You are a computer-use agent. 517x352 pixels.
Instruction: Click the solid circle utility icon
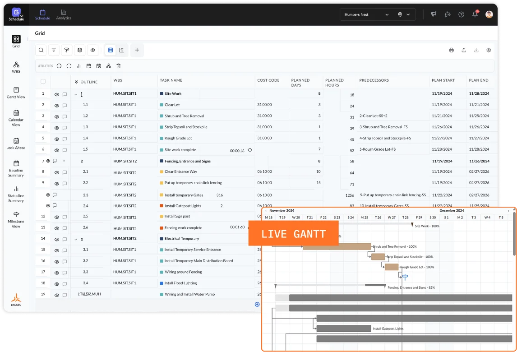click(x=59, y=66)
